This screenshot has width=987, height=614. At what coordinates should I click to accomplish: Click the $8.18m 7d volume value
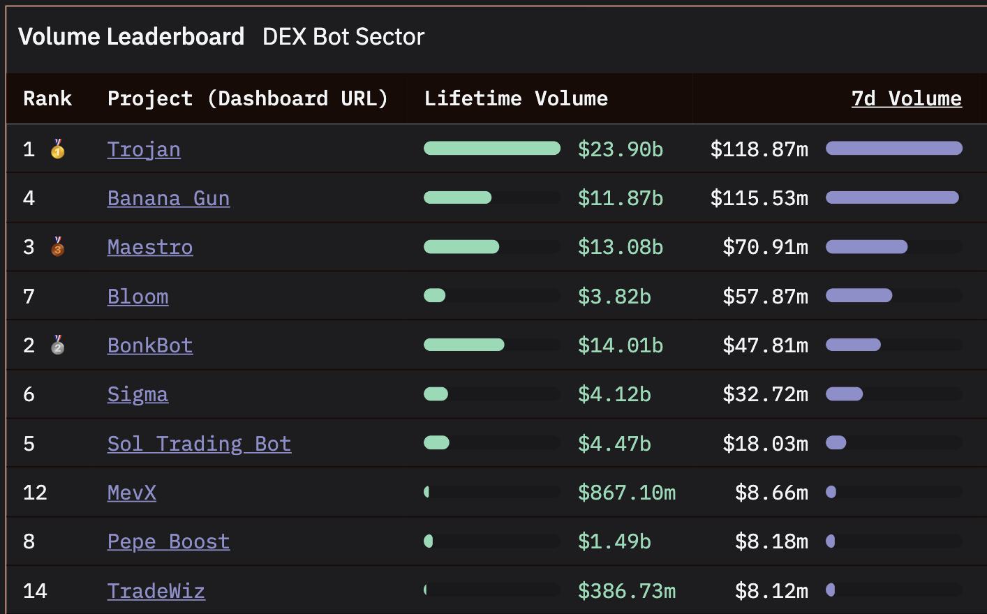[772, 541]
